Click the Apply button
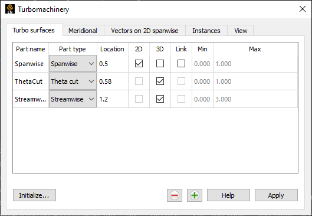Screen dimensions: 312x216 coord(276,195)
